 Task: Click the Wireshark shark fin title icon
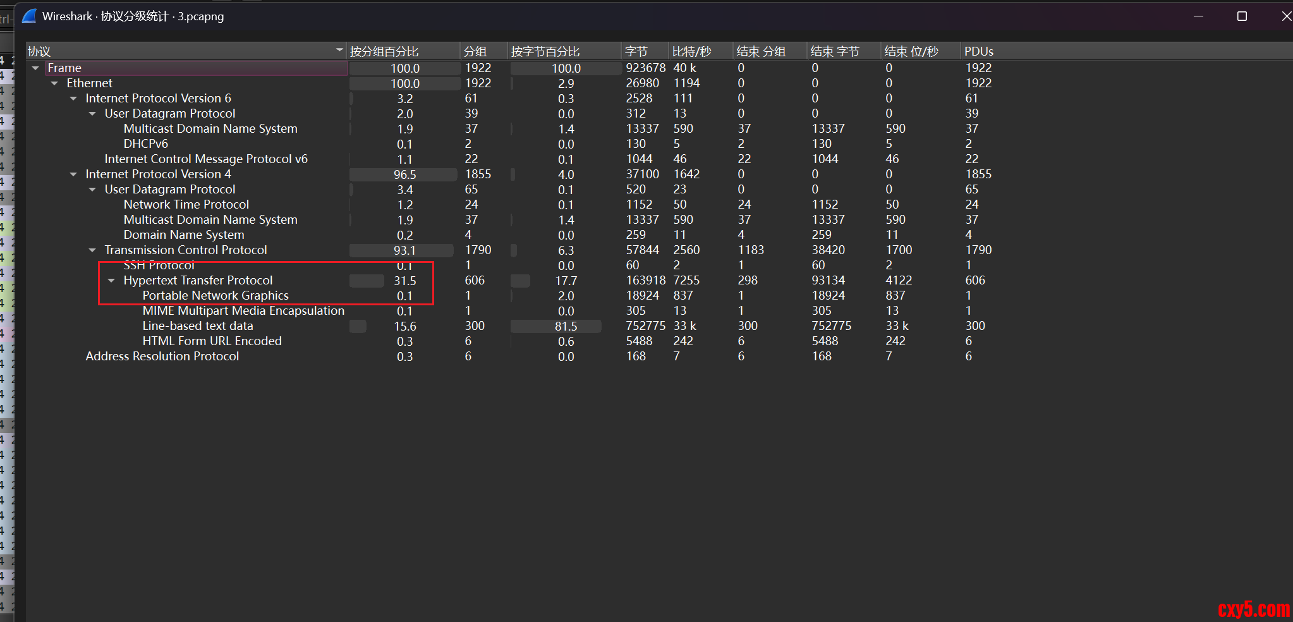click(x=29, y=16)
